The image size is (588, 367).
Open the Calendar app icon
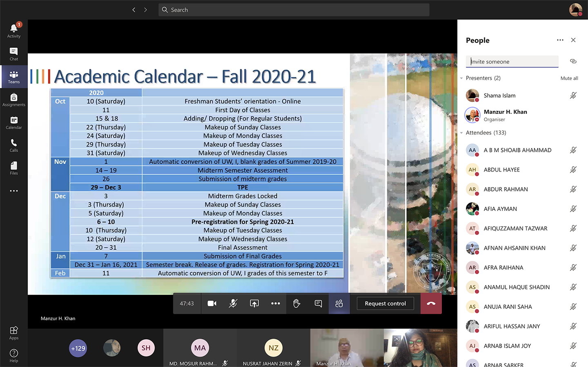(x=14, y=122)
